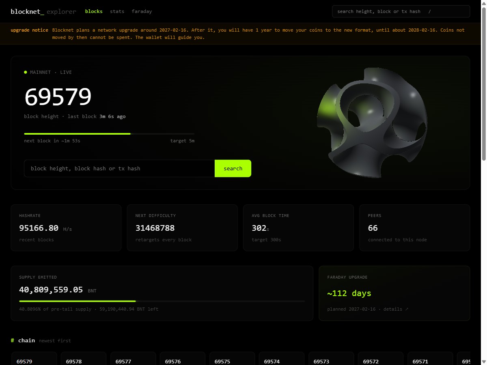Open block card 69571
Screen dimensions: 487x365
(x=430, y=359)
